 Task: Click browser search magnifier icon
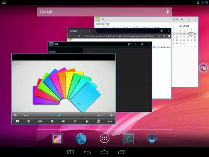(x=164, y=36)
